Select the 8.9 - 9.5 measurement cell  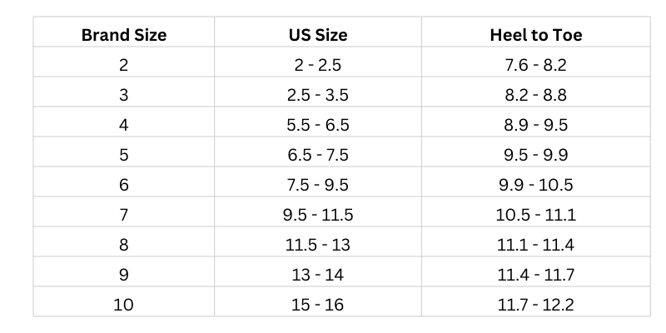click(535, 122)
